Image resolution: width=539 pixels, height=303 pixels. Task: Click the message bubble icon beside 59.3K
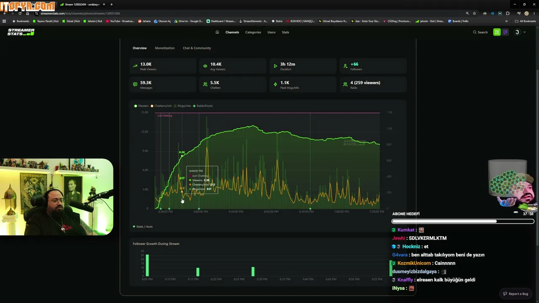[135, 85]
